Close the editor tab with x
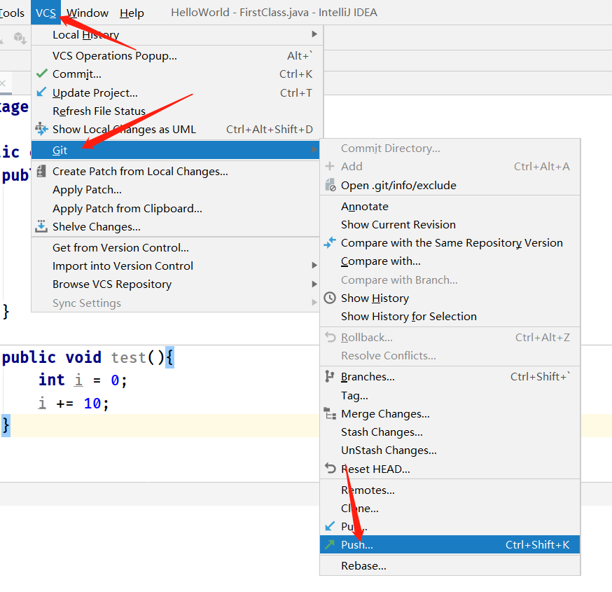612x592 pixels. [3, 83]
